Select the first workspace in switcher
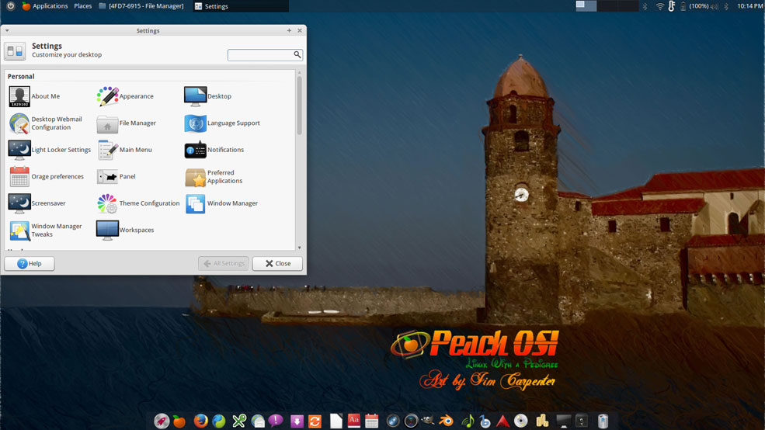The width and height of the screenshot is (765, 430). click(x=586, y=6)
